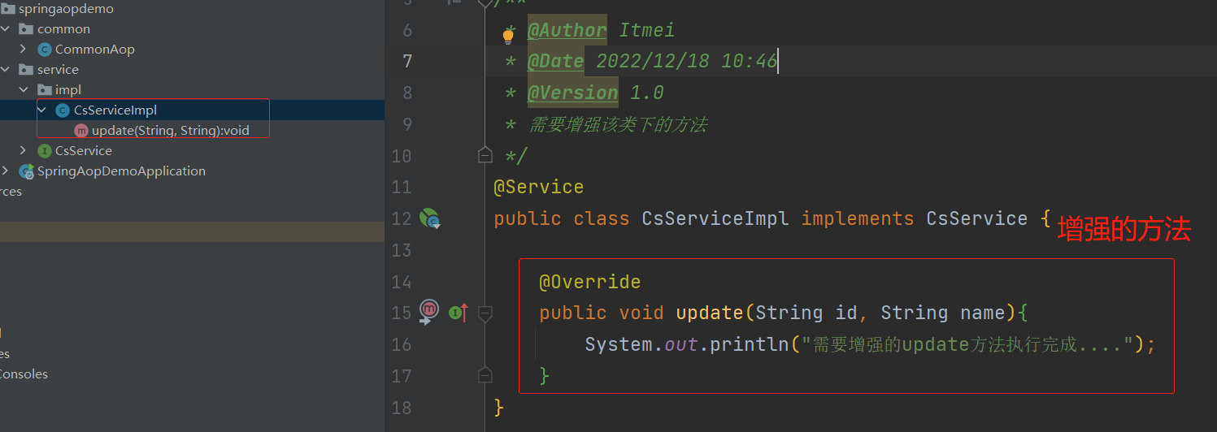The image size is (1217, 432).
Task: Open CsService interface in tree
Action: [x=84, y=150]
